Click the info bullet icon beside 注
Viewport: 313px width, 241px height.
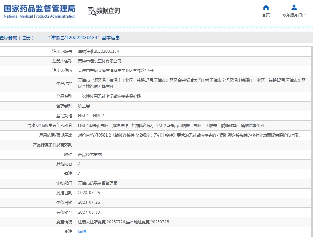point(66,231)
